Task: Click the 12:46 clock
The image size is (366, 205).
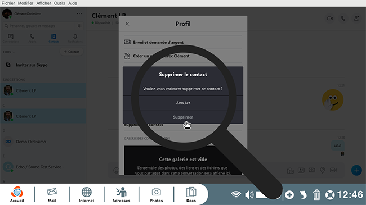Action: (x=350, y=195)
